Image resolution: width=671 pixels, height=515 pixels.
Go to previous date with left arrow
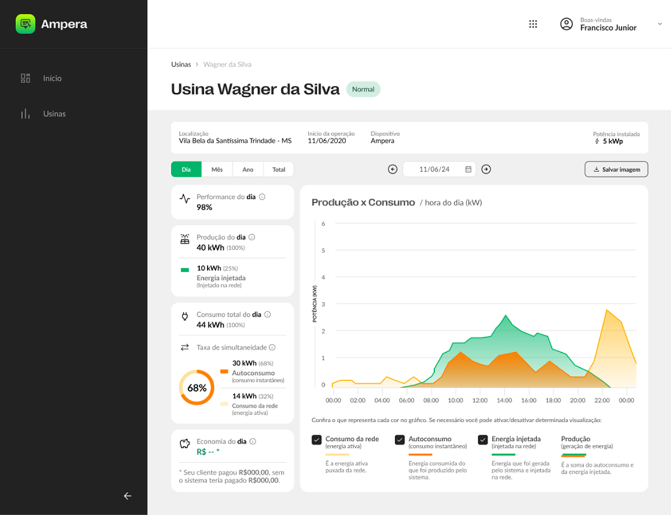[x=393, y=169]
